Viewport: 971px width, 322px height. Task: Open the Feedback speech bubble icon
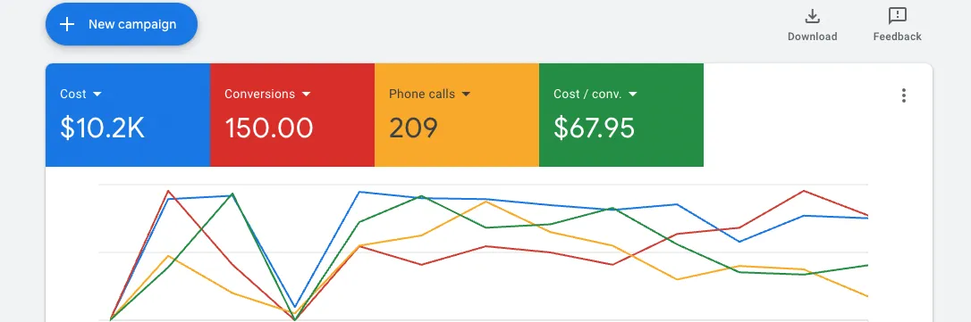(898, 15)
